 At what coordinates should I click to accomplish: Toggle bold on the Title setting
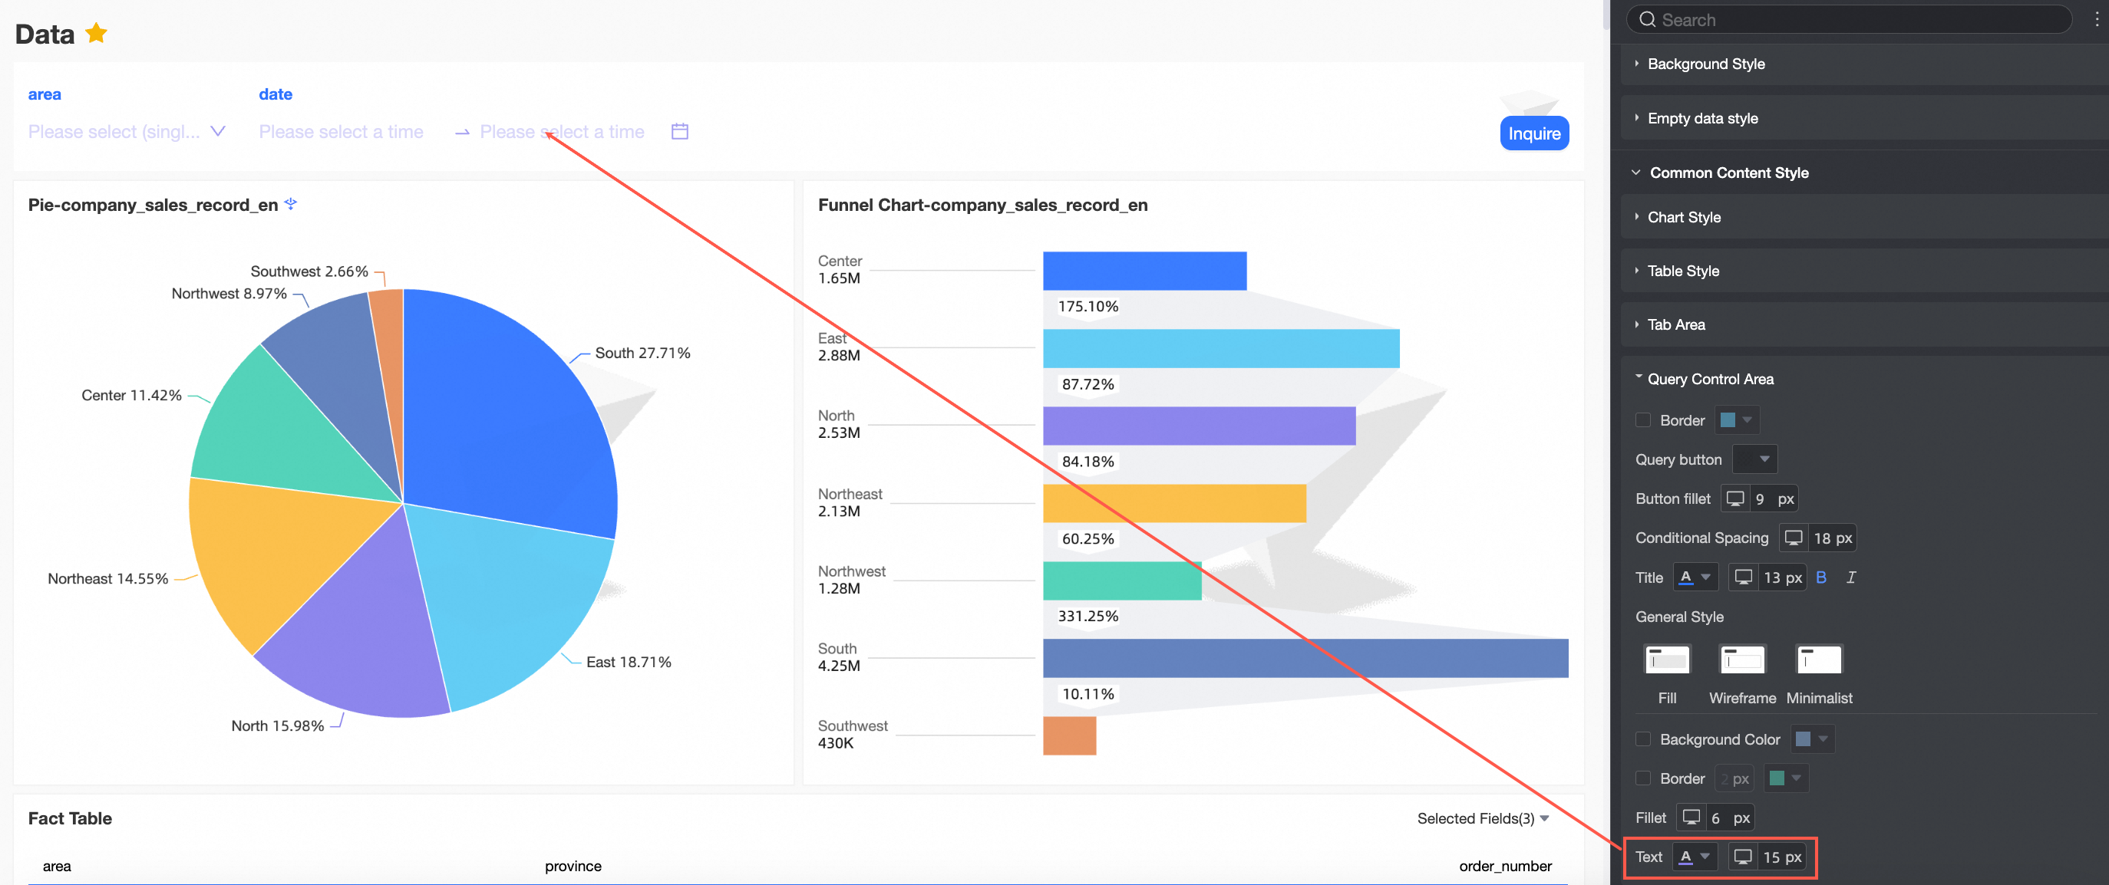1820,577
